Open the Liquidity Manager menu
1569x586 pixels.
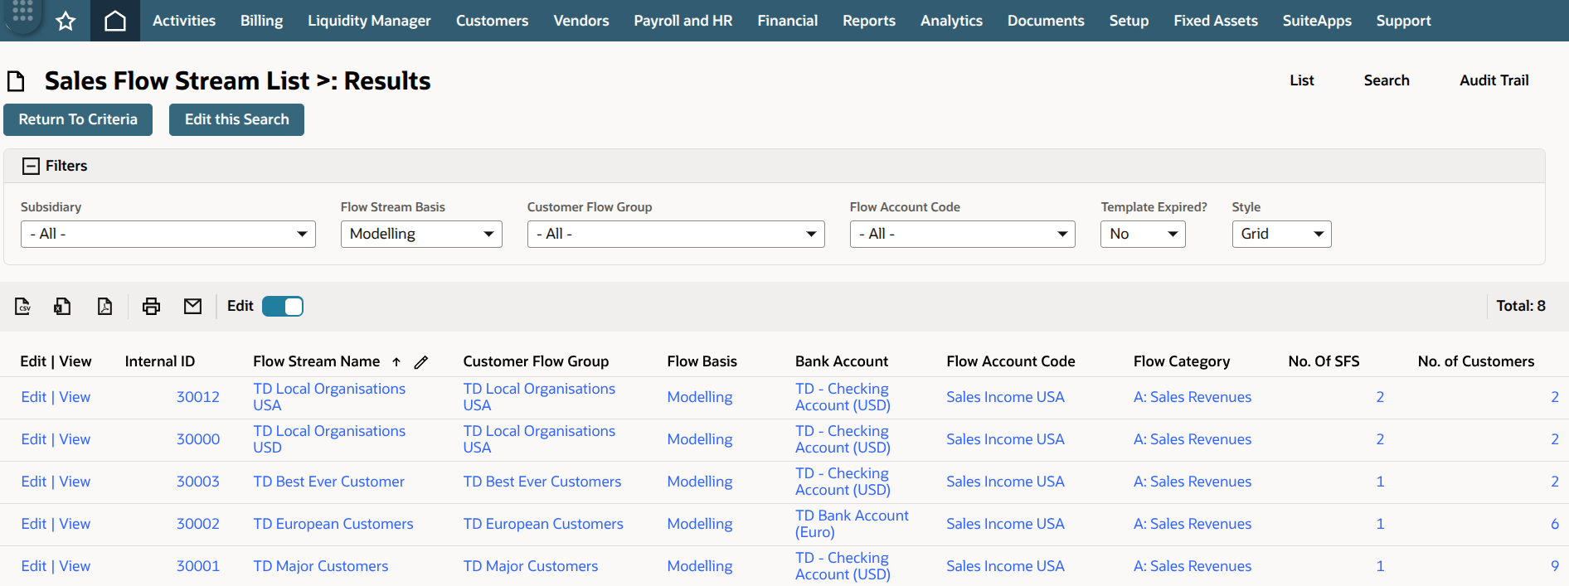[369, 21]
